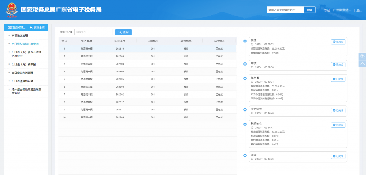
Task: Select the table row for 202308
Action: (147, 64)
